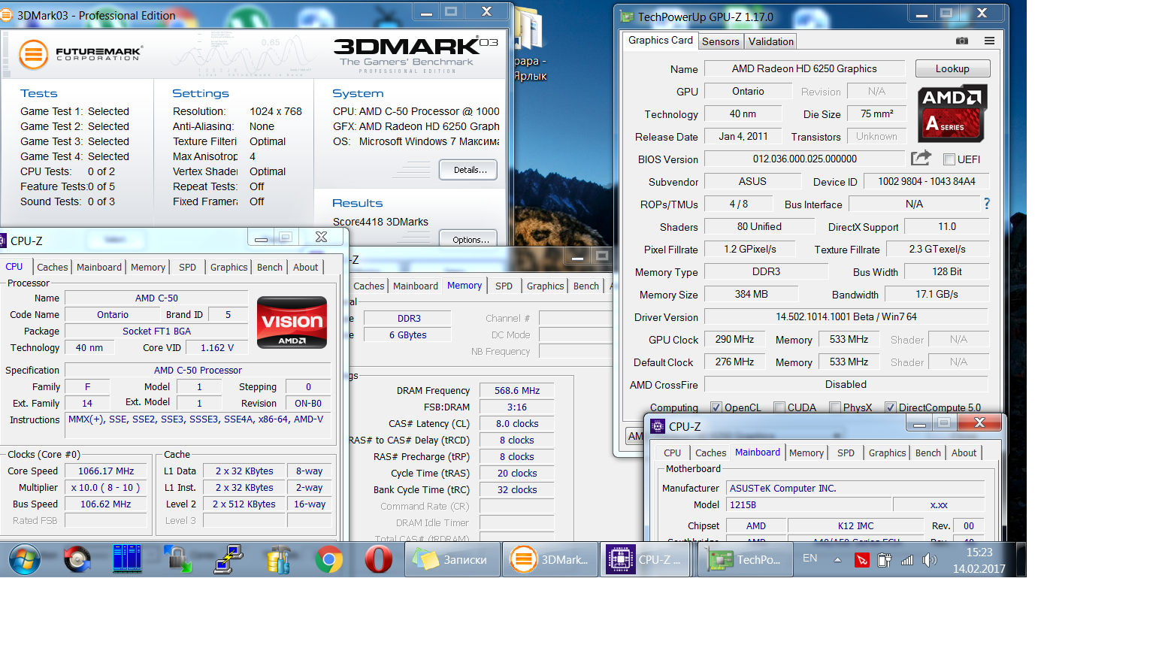Click the GPU name field AMD Radeon HD 6250
The image size is (1156, 663).
(x=804, y=68)
